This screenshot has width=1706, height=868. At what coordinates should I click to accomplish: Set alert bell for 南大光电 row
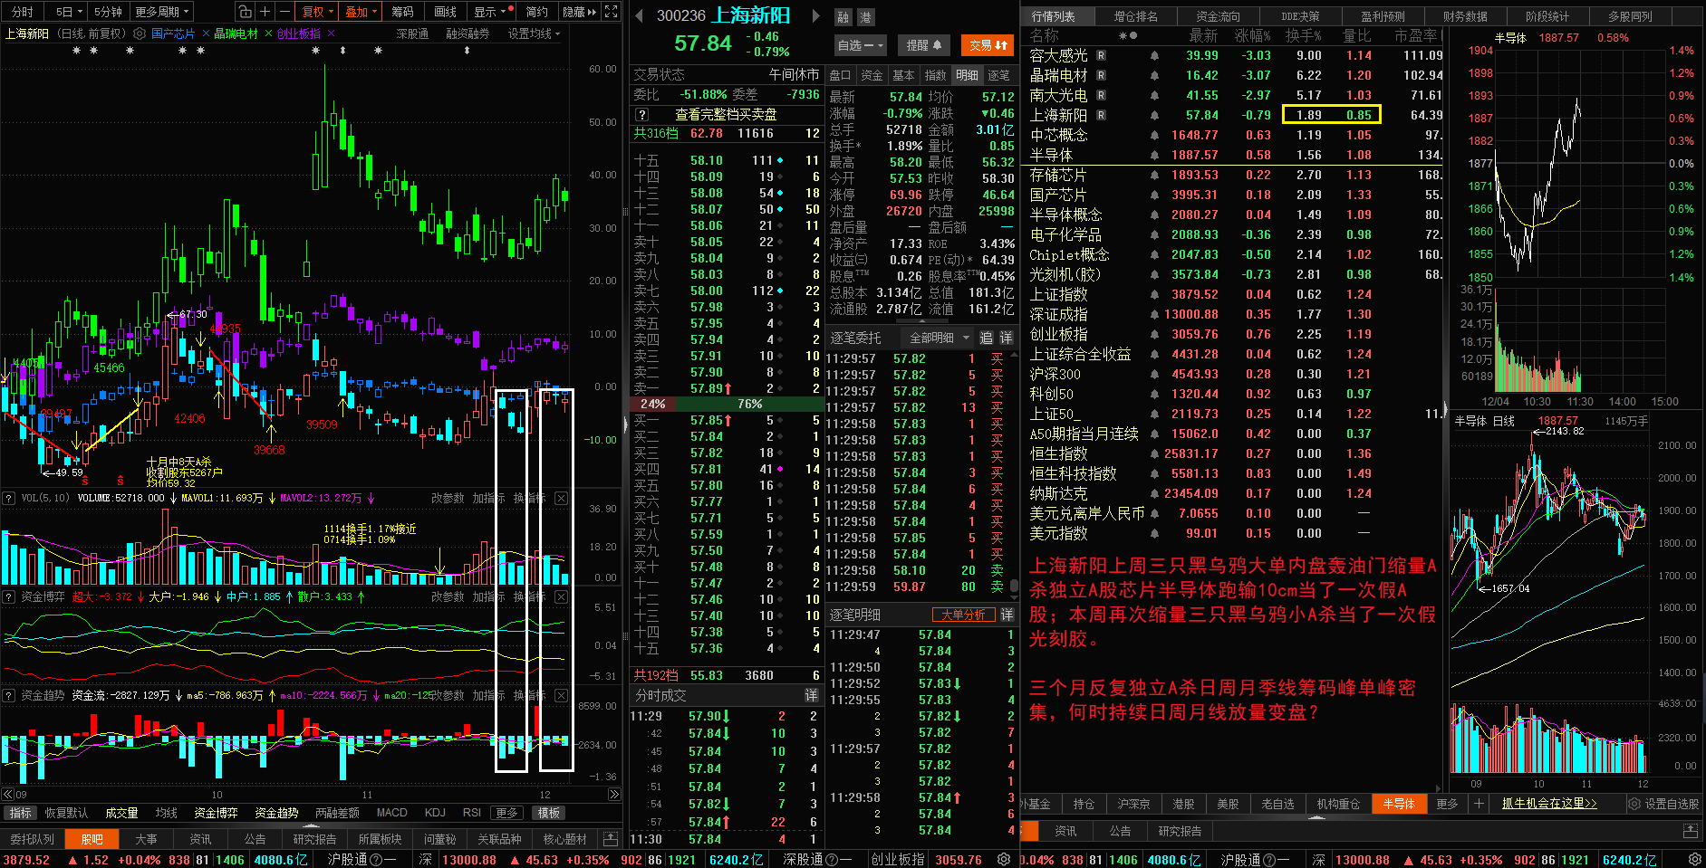click(1154, 95)
